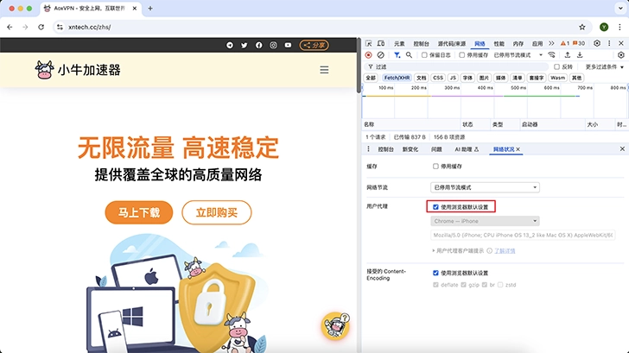Open network settings gear in network toolbar
This screenshot has width=629, height=353.
[x=621, y=55]
